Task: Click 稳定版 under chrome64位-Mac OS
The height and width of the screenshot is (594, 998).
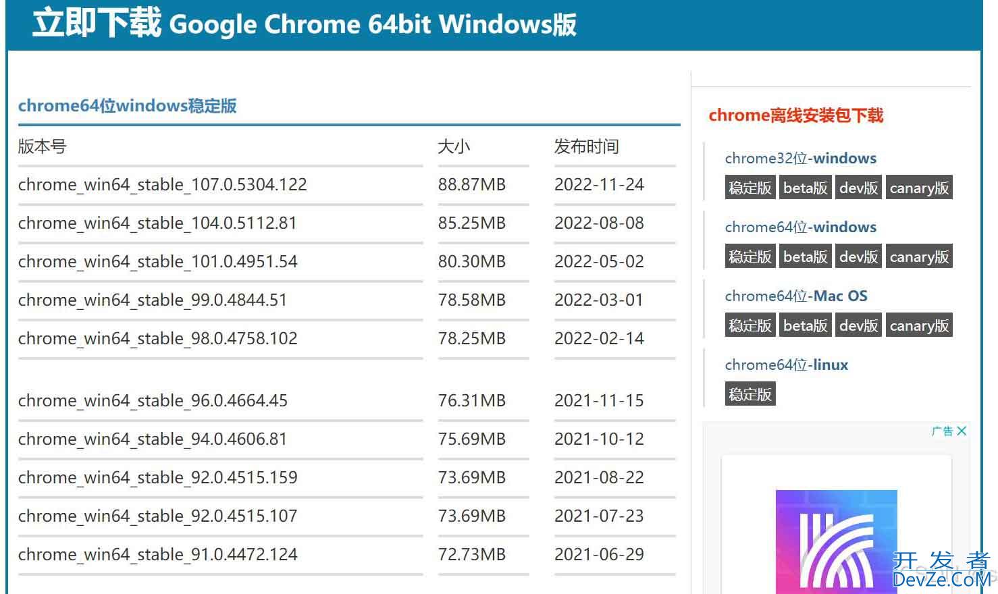Action: tap(750, 325)
